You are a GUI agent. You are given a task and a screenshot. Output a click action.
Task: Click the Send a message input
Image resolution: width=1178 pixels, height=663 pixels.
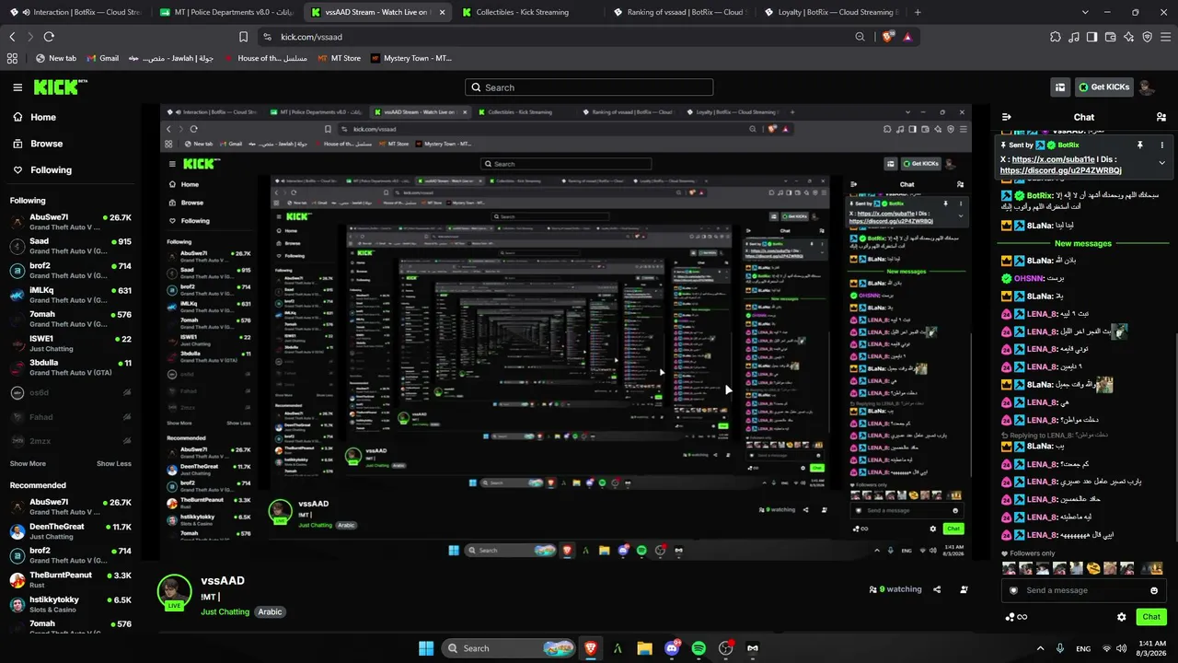[1083, 590]
